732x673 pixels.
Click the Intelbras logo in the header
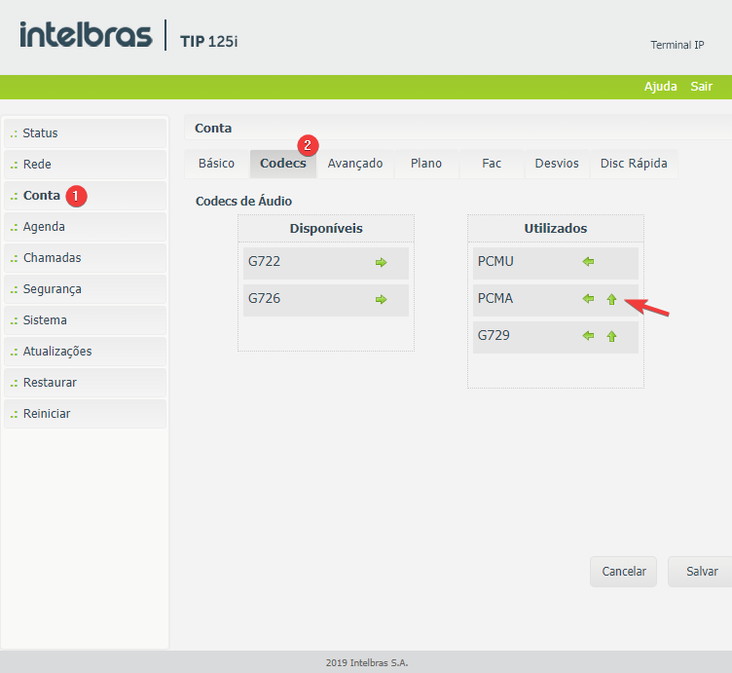click(86, 36)
